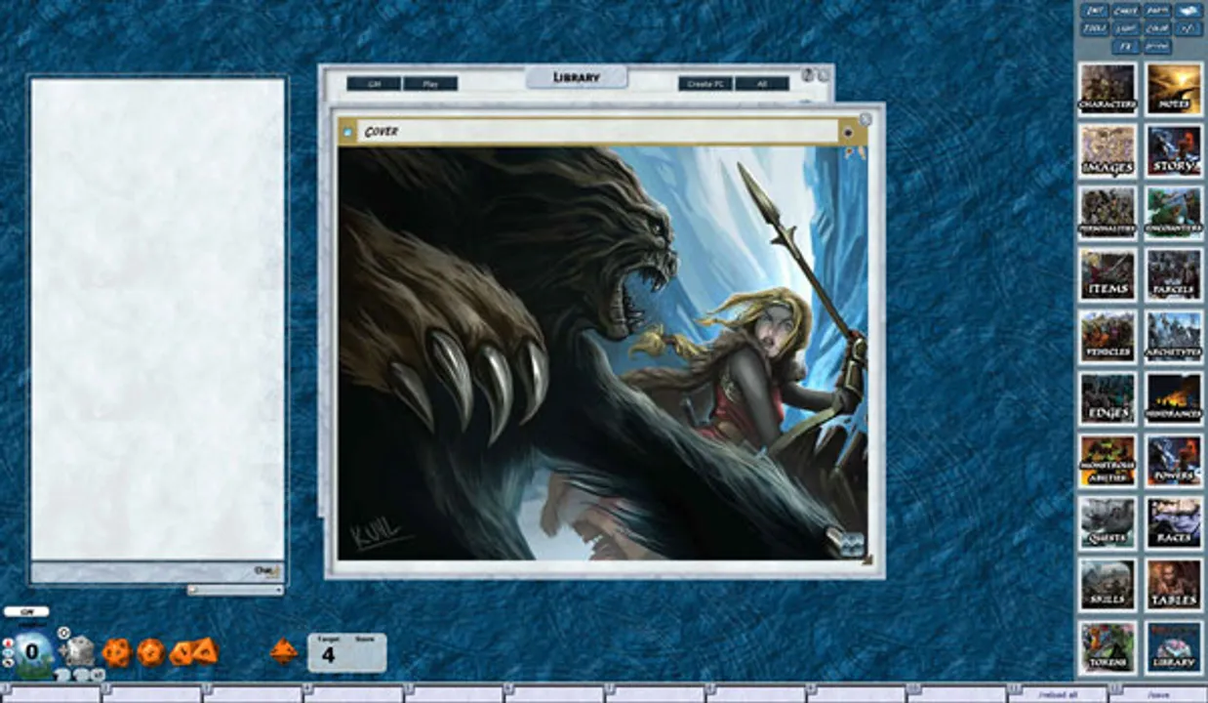The width and height of the screenshot is (1208, 703).
Task: Open the Story sidebar panel
Action: click(1174, 150)
